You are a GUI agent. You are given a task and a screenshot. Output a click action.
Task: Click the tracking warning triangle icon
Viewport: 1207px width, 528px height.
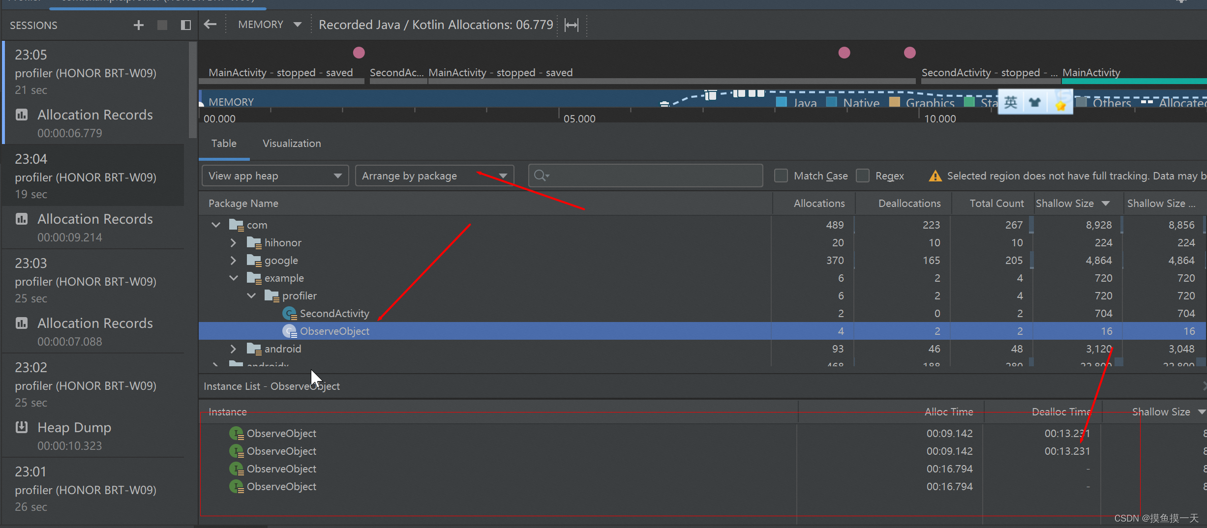[x=935, y=176]
